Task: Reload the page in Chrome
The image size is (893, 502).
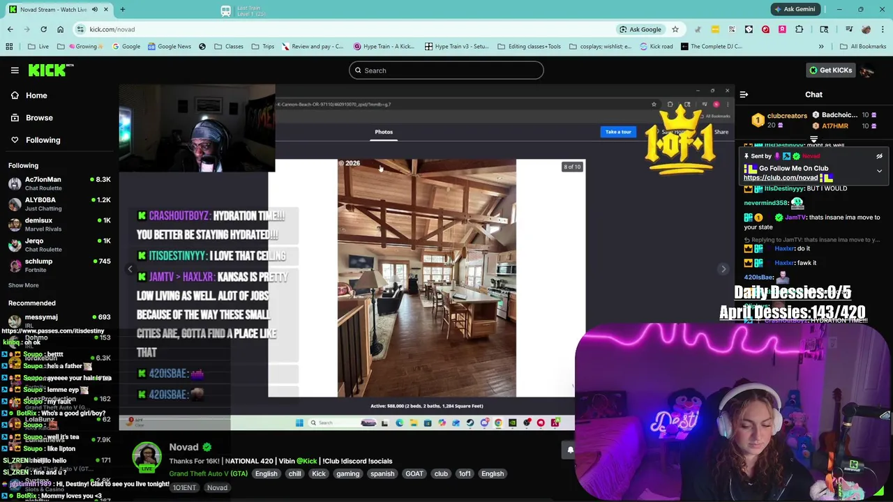Action: coord(43,29)
